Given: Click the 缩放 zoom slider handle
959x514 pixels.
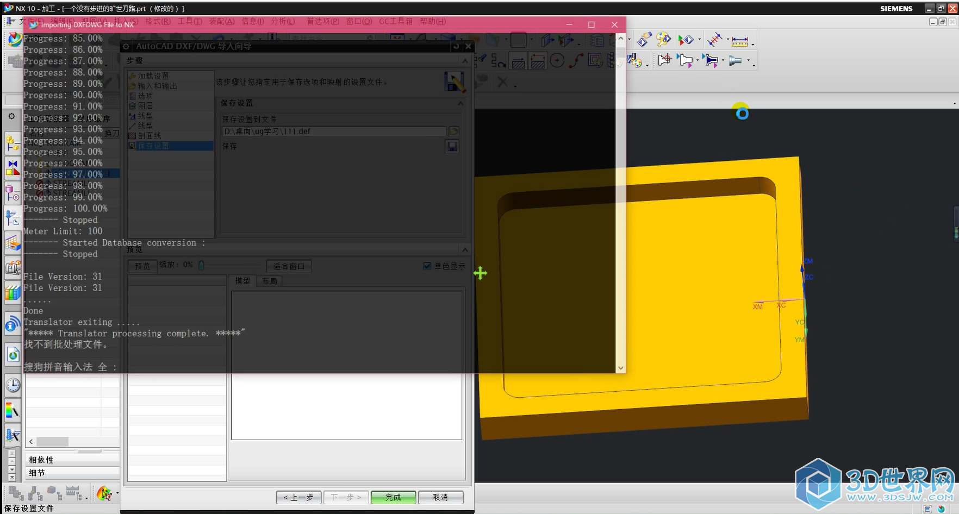Looking at the screenshot, I should click(201, 265).
